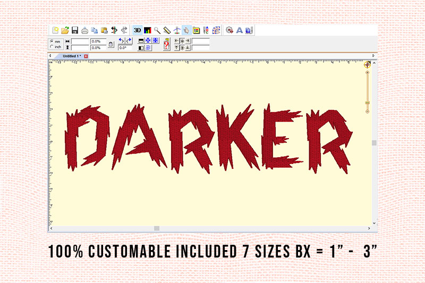Align selection to top edge
425x283 pixels.
177,48
